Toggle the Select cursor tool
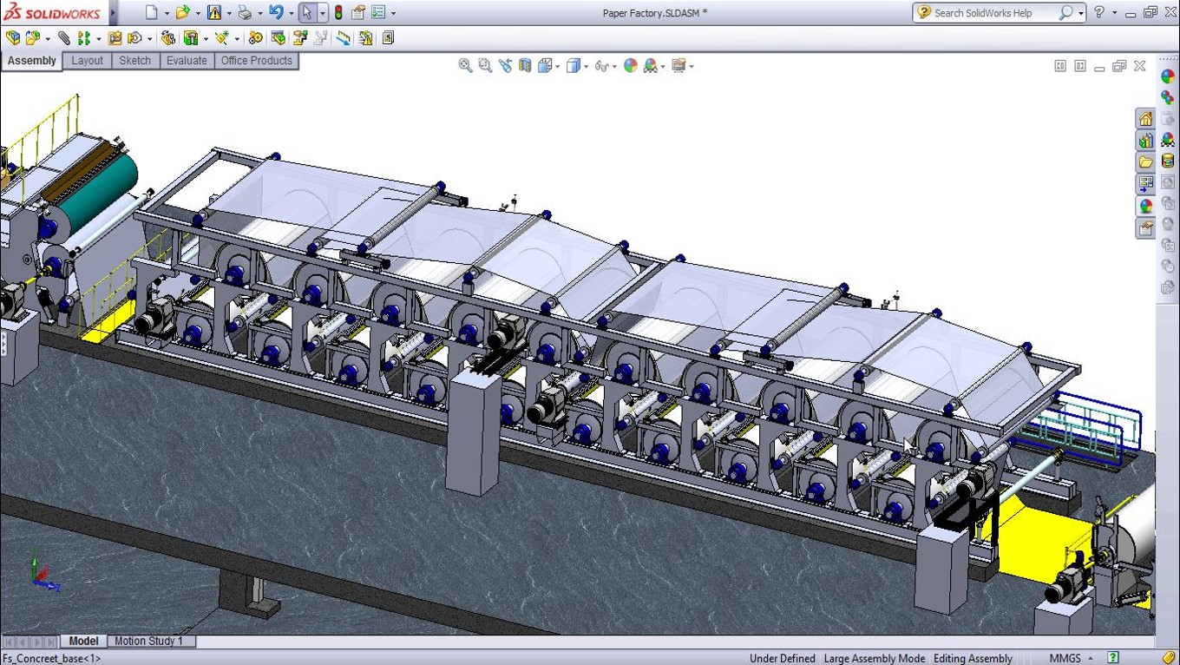Image resolution: width=1180 pixels, height=665 pixels. 306,13
